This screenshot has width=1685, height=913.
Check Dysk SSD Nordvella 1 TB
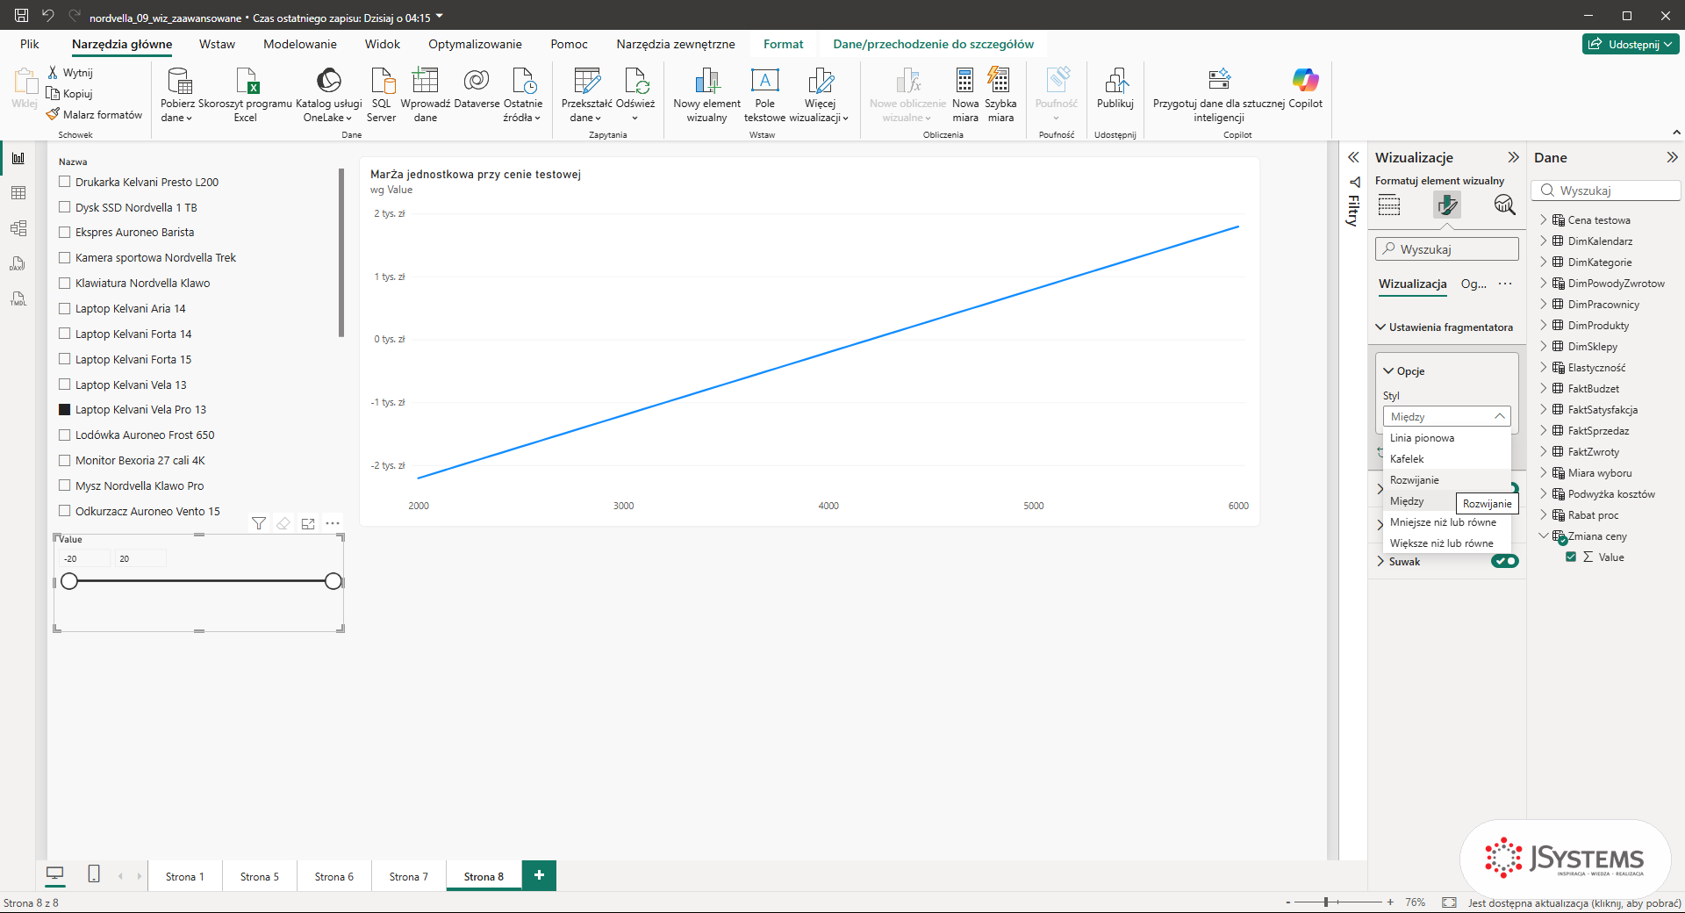[64, 207]
